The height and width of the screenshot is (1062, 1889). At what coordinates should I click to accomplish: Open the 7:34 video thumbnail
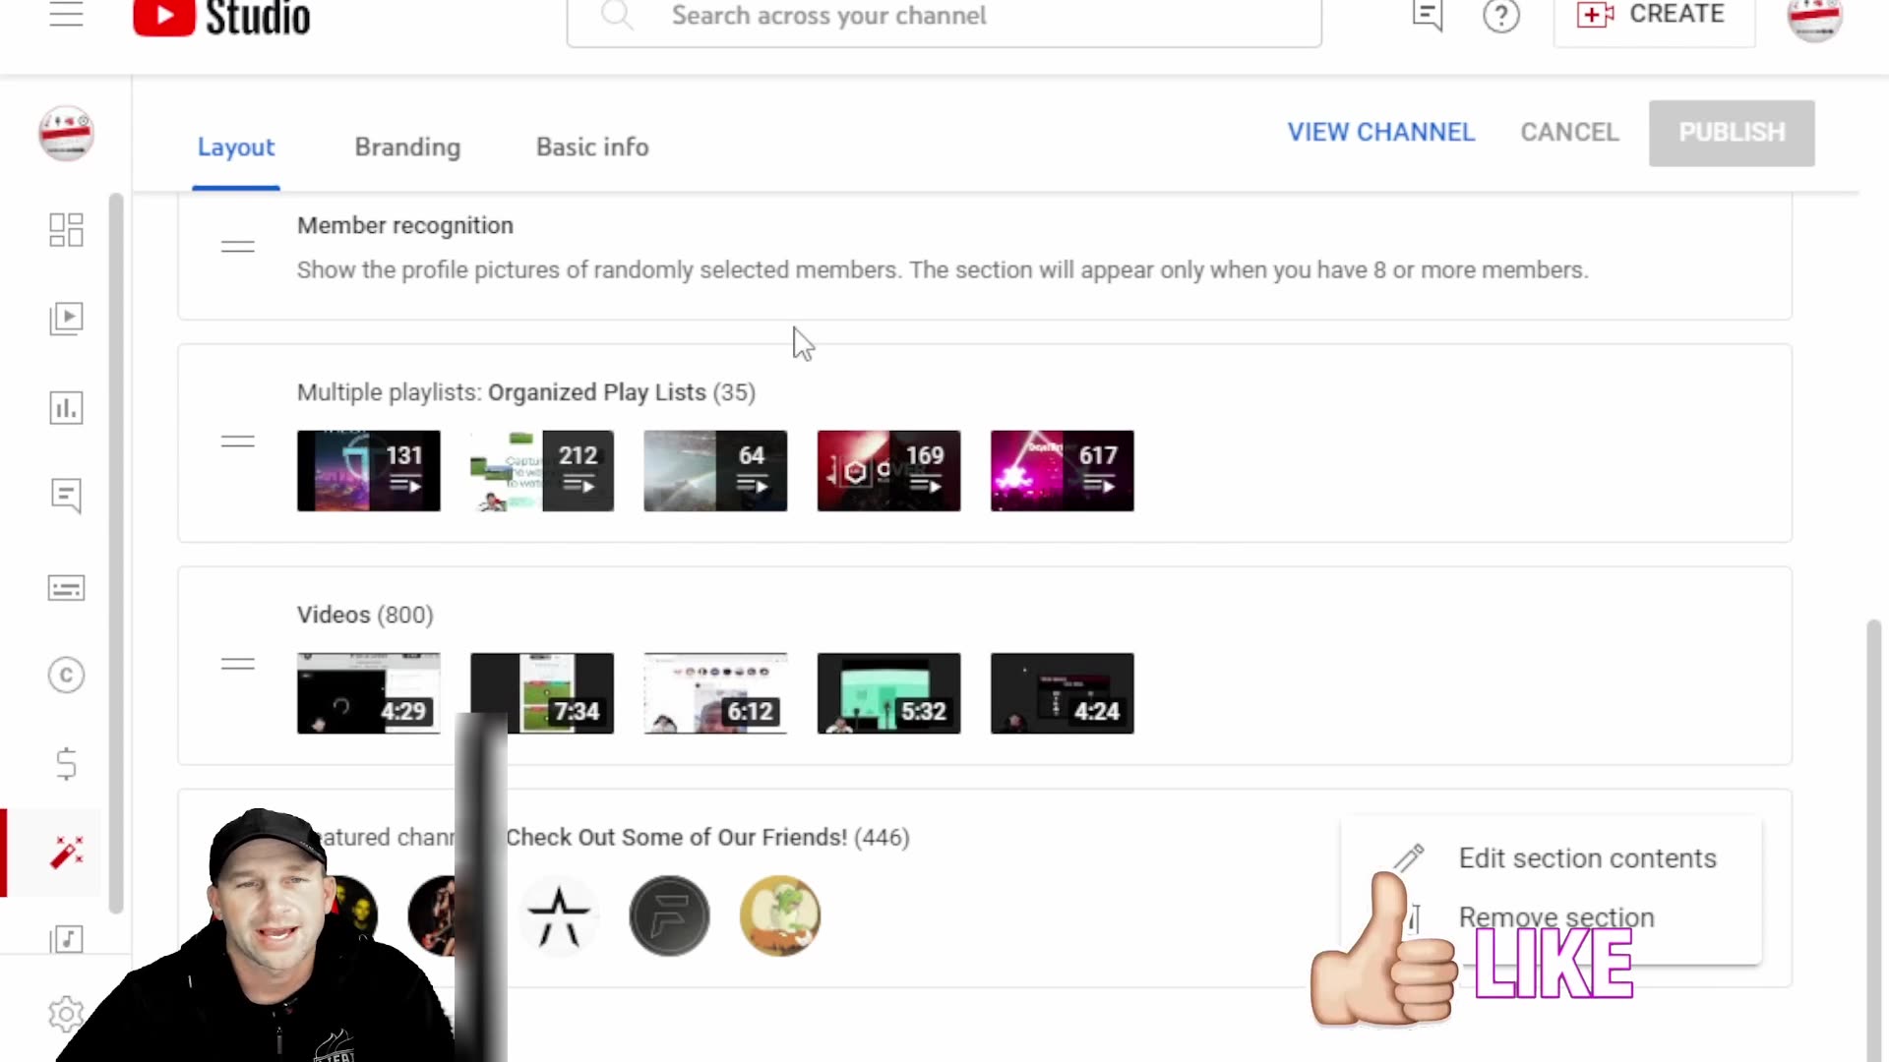tap(541, 692)
